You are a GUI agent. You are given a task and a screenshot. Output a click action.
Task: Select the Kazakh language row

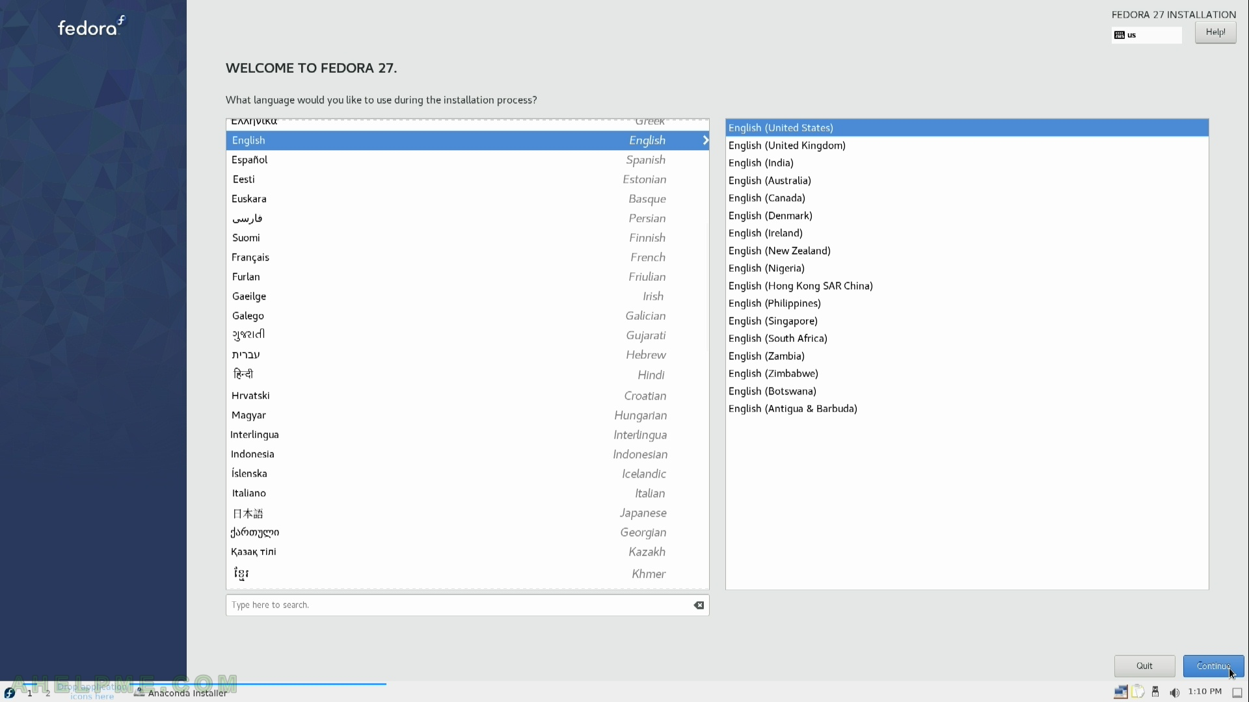pyautogui.click(x=467, y=552)
